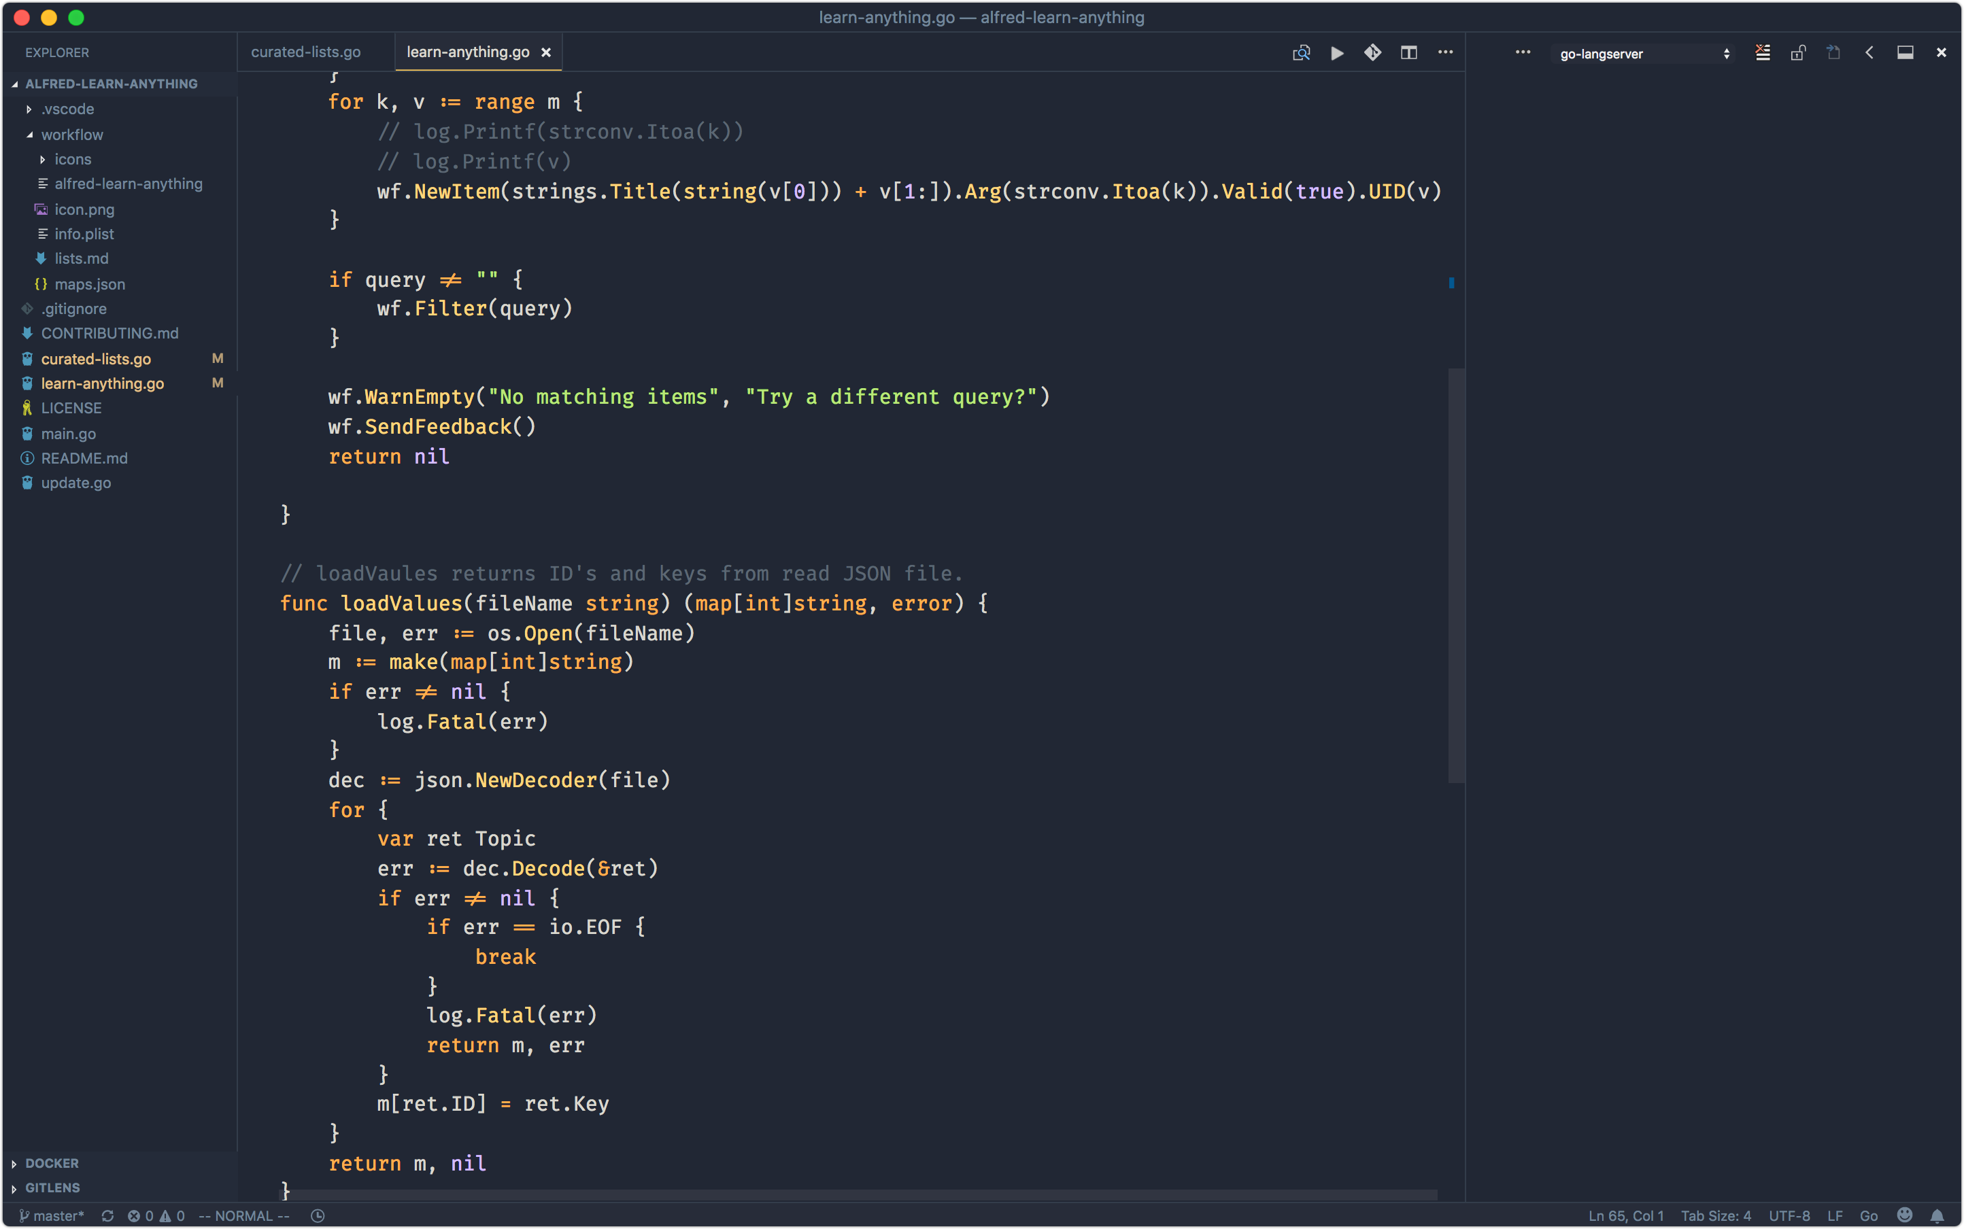Open the log output file icon
The width and height of the screenshot is (1964, 1229).
[1834, 53]
